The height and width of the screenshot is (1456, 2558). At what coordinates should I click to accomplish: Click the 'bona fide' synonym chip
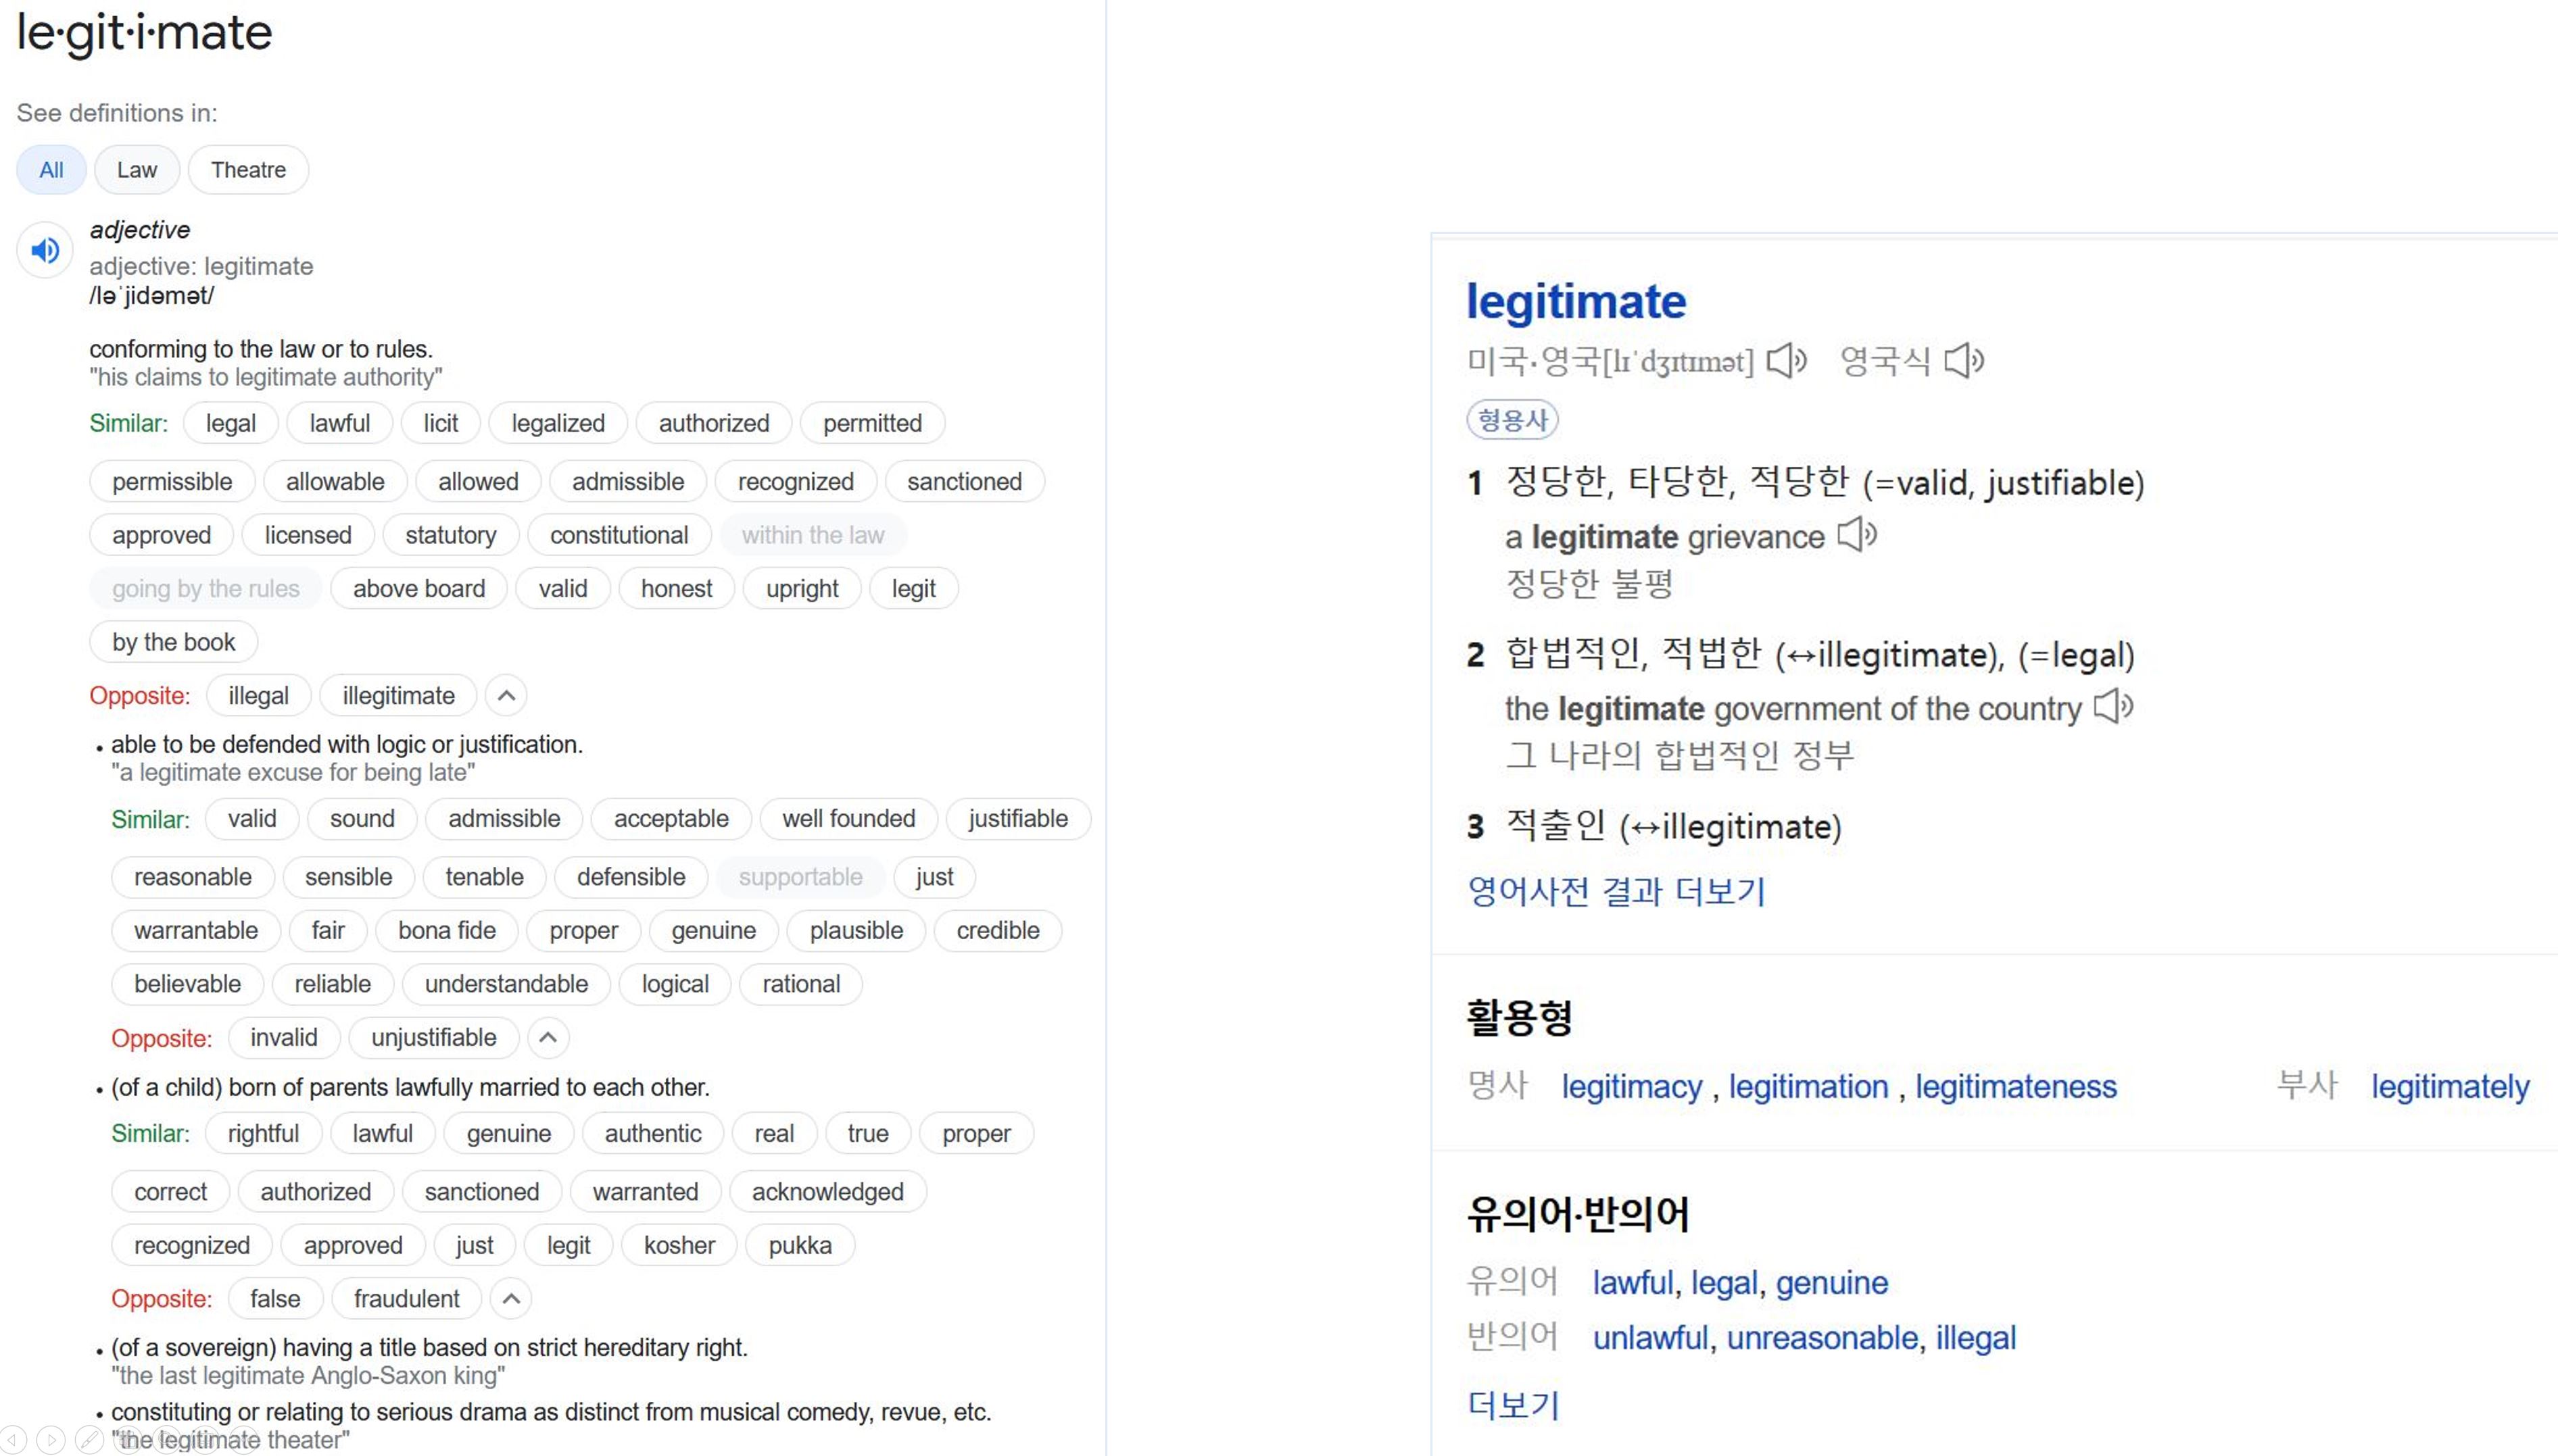point(446,931)
